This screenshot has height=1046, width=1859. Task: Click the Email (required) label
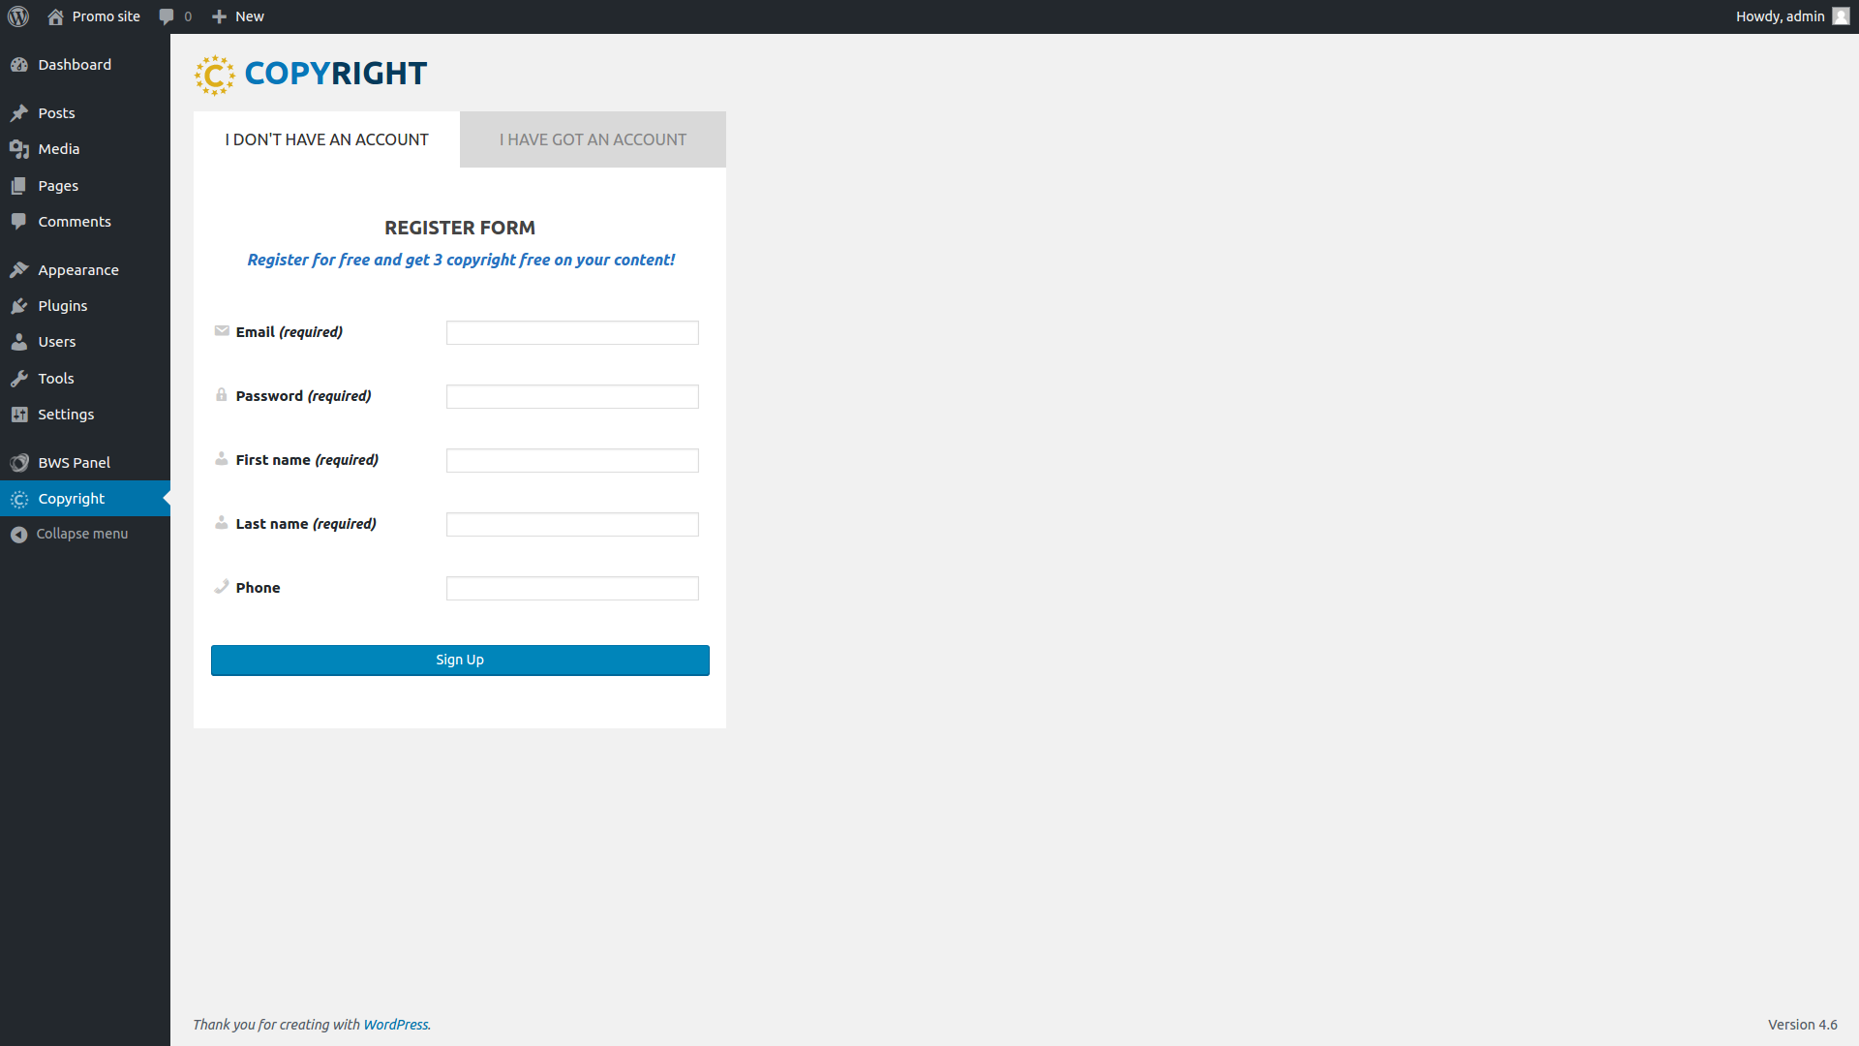click(x=290, y=332)
